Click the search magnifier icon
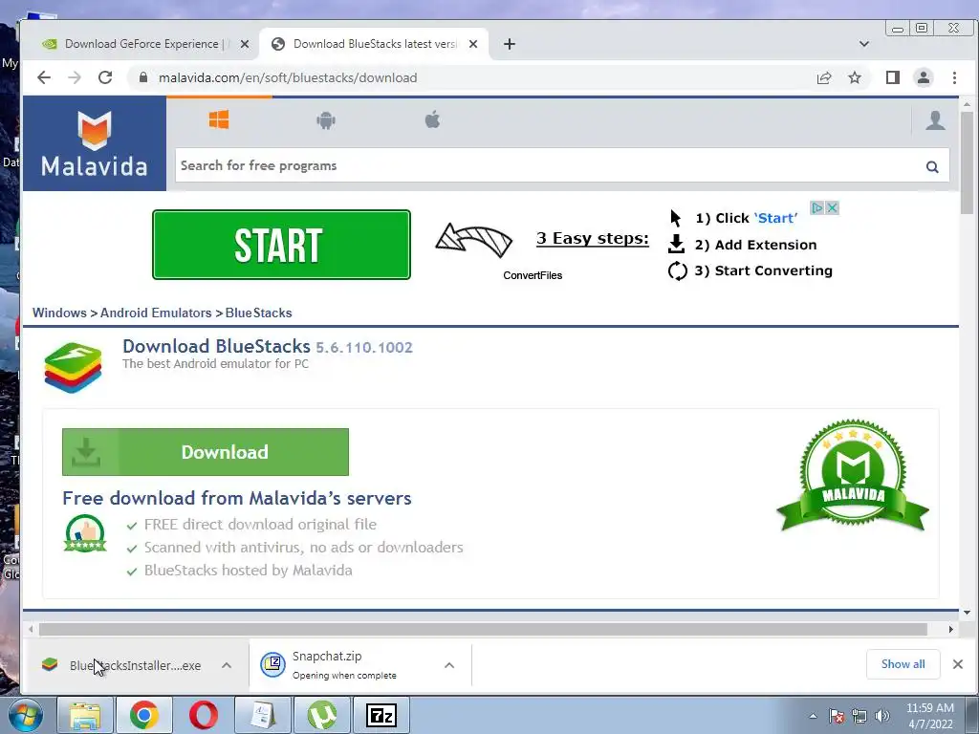 pyautogui.click(x=932, y=166)
